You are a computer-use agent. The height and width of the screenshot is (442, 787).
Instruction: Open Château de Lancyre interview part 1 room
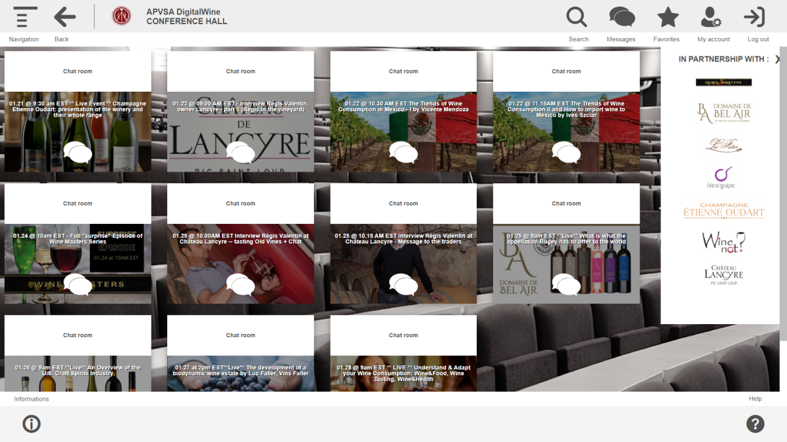pyautogui.click(x=241, y=131)
